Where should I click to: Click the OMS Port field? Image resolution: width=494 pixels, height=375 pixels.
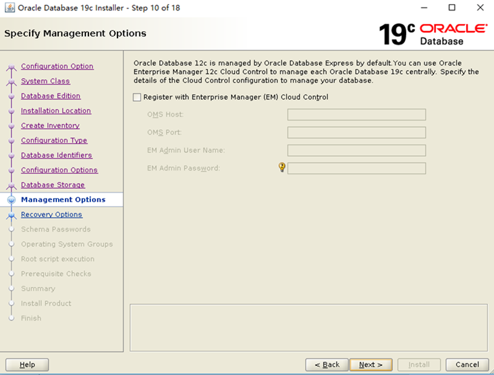(x=356, y=132)
